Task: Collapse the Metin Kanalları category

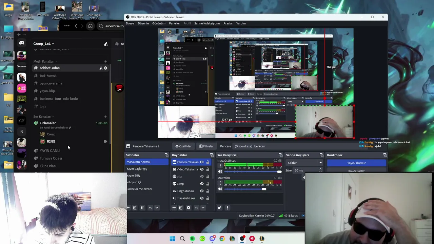Action: click(x=45, y=62)
